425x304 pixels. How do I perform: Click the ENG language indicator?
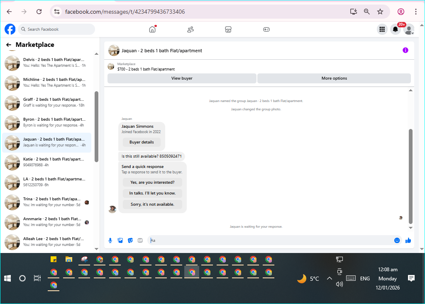[x=365, y=279]
